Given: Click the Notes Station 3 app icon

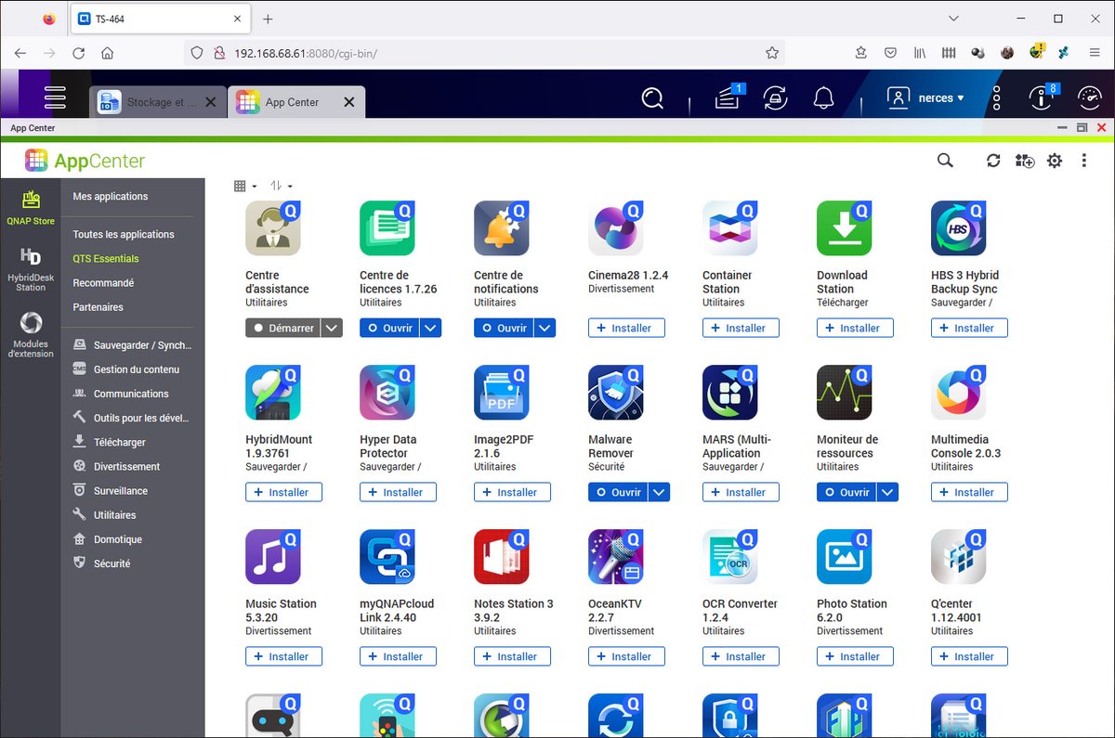Looking at the screenshot, I should [502, 557].
